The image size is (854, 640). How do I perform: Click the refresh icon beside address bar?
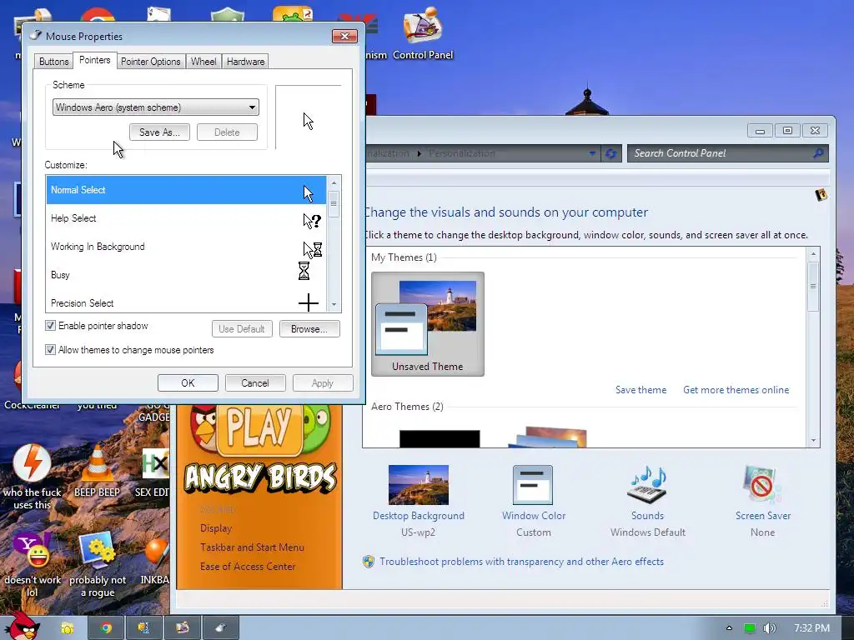611,153
